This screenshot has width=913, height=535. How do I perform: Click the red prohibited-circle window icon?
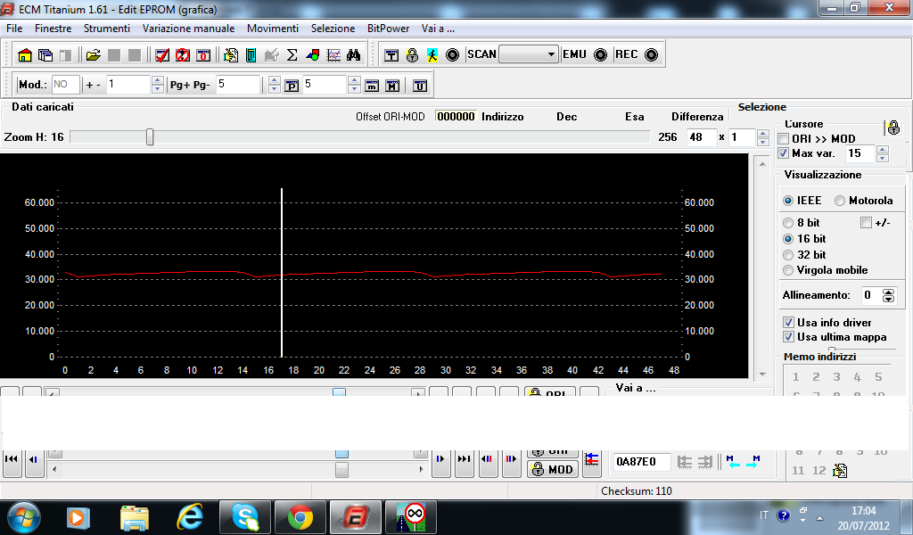coord(183,55)
